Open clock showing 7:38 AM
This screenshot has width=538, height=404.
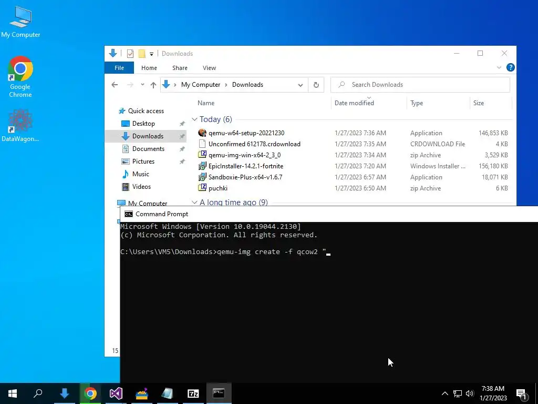pos(493,393)
